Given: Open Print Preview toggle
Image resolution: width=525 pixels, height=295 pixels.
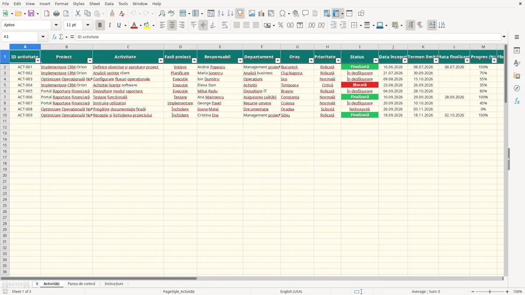Looking at the screenshot, I should (x=66, y=14).
